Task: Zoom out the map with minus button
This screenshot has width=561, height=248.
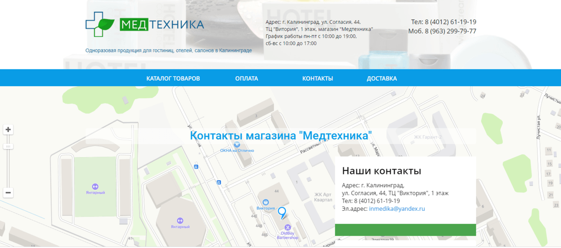Action: (8, 192)
